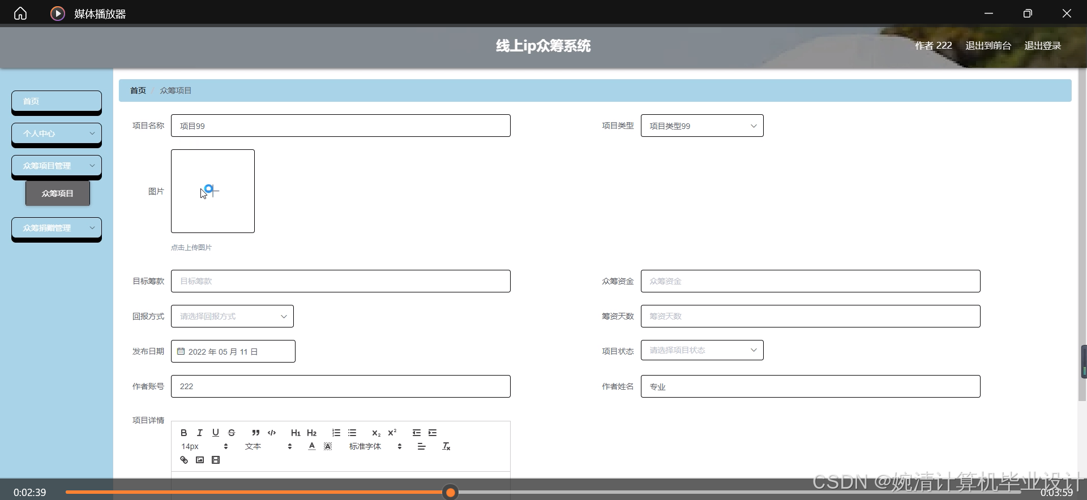
Task: Insert a blockquote in the editor
Action: pos(256,433)
